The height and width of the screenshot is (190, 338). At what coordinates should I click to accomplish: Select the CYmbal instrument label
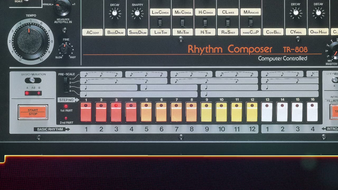(296, 32)
